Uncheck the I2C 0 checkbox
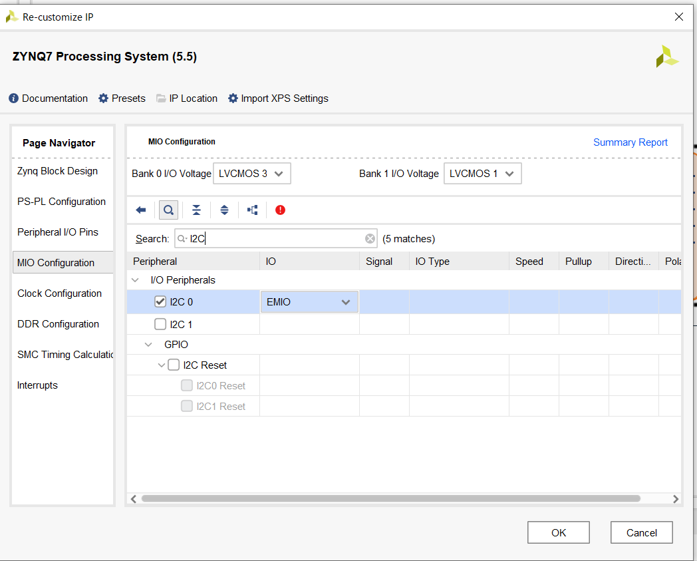The image size is (697, 561). (160, 301)
